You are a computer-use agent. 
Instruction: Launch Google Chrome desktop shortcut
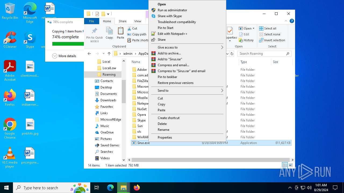(10, 128)
